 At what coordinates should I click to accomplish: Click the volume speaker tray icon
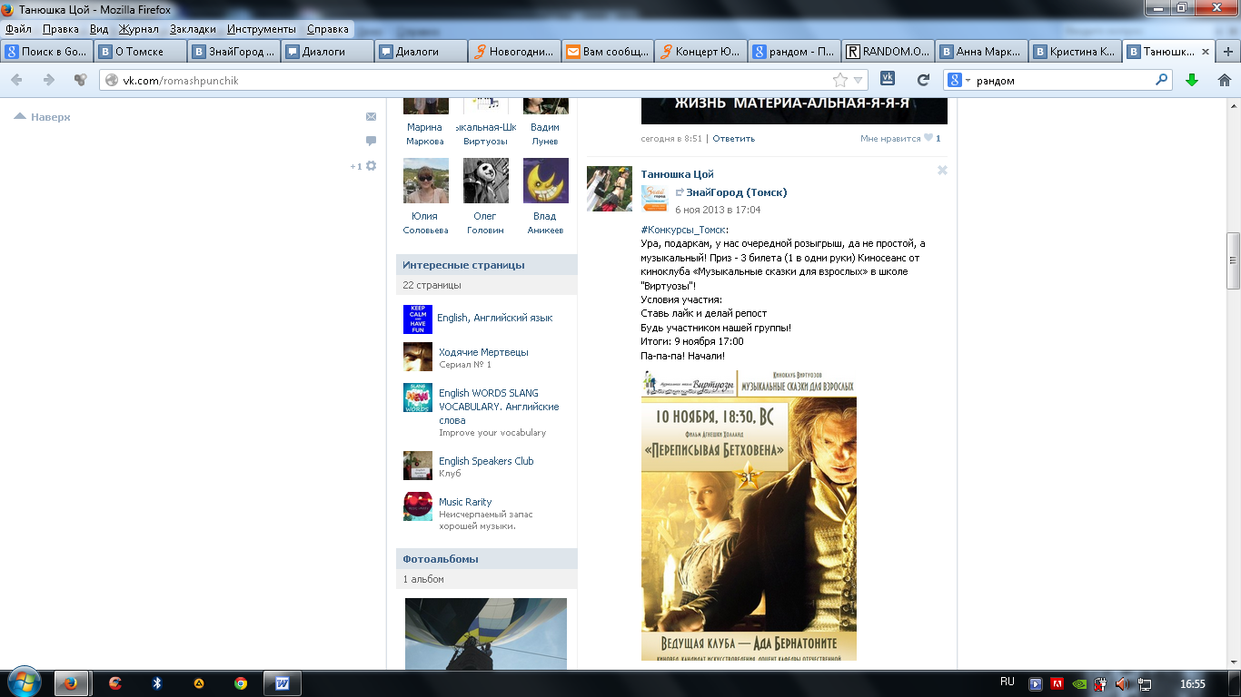pyautogui.click(x=1122, y=683)
